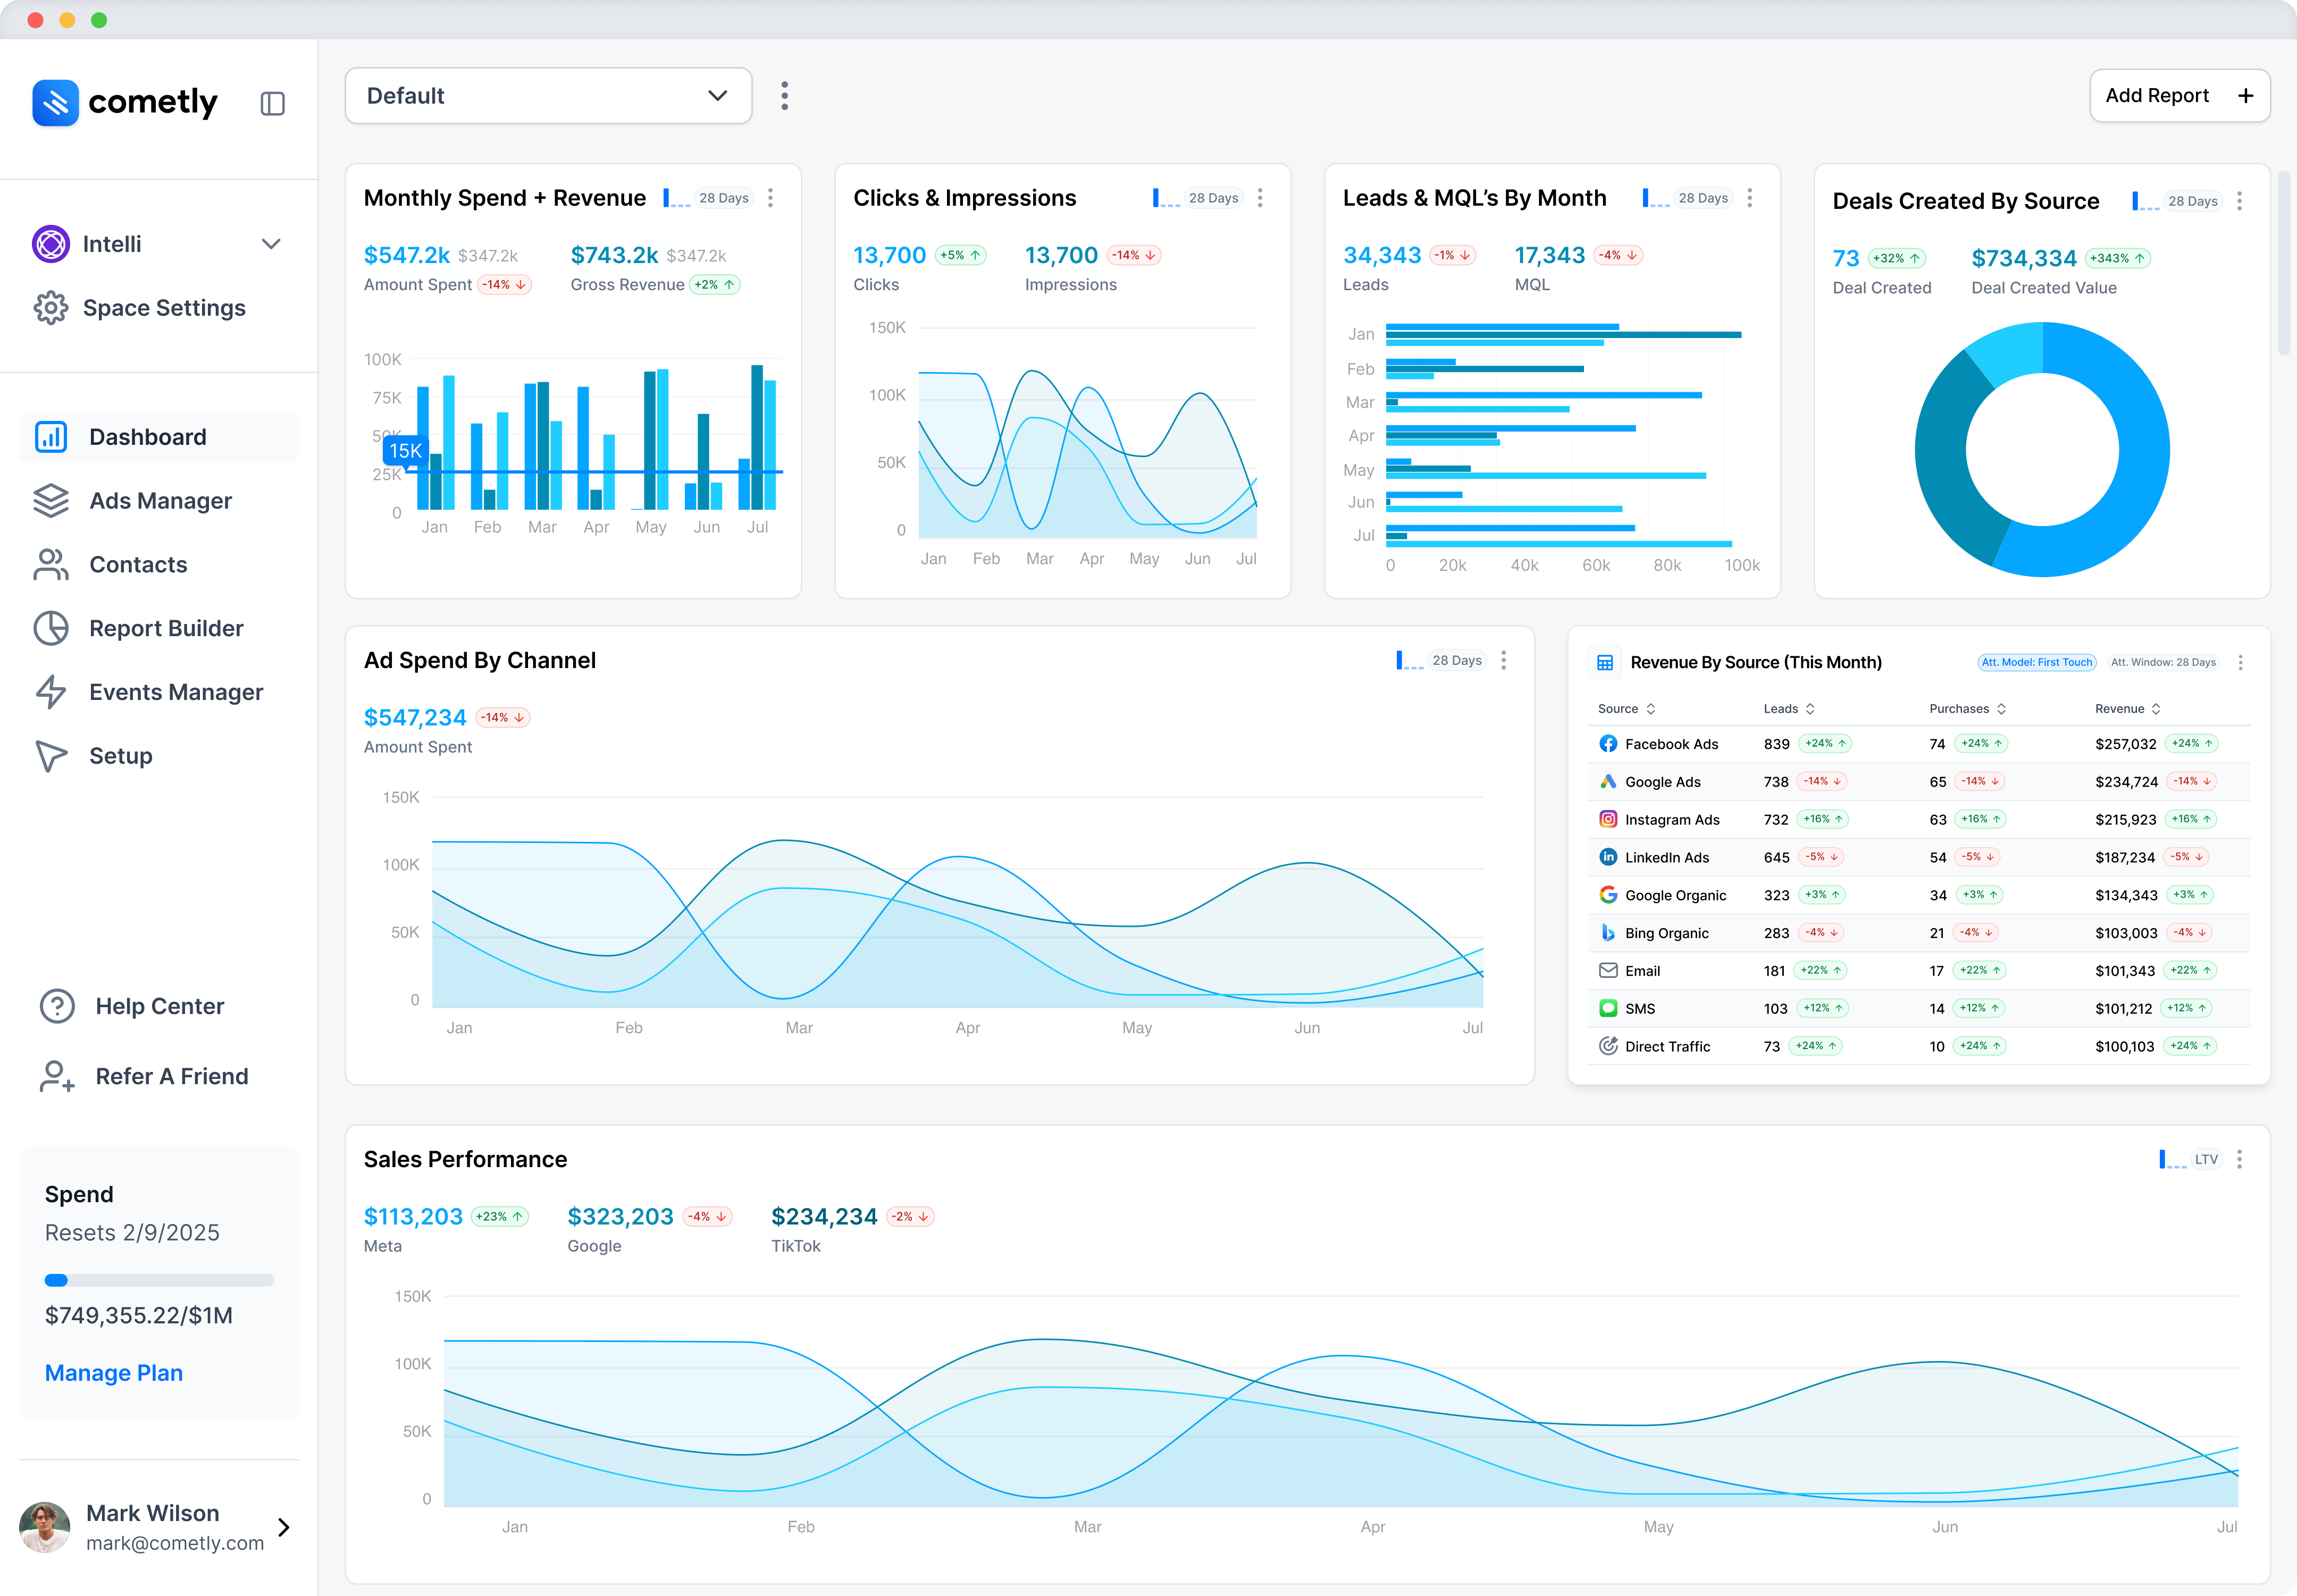Click the Help Center icon
Viewport: 2297px width, 1596px height.
pyautogui.click(x=56, y=1006)
